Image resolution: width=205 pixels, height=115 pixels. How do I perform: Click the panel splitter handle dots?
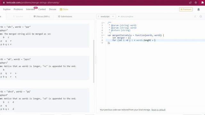95,60
